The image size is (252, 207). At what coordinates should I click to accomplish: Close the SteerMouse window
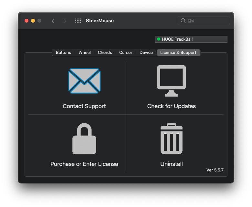click(26, 21)
